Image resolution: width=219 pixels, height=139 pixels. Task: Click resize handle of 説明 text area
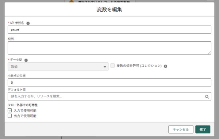click(210, 53)
